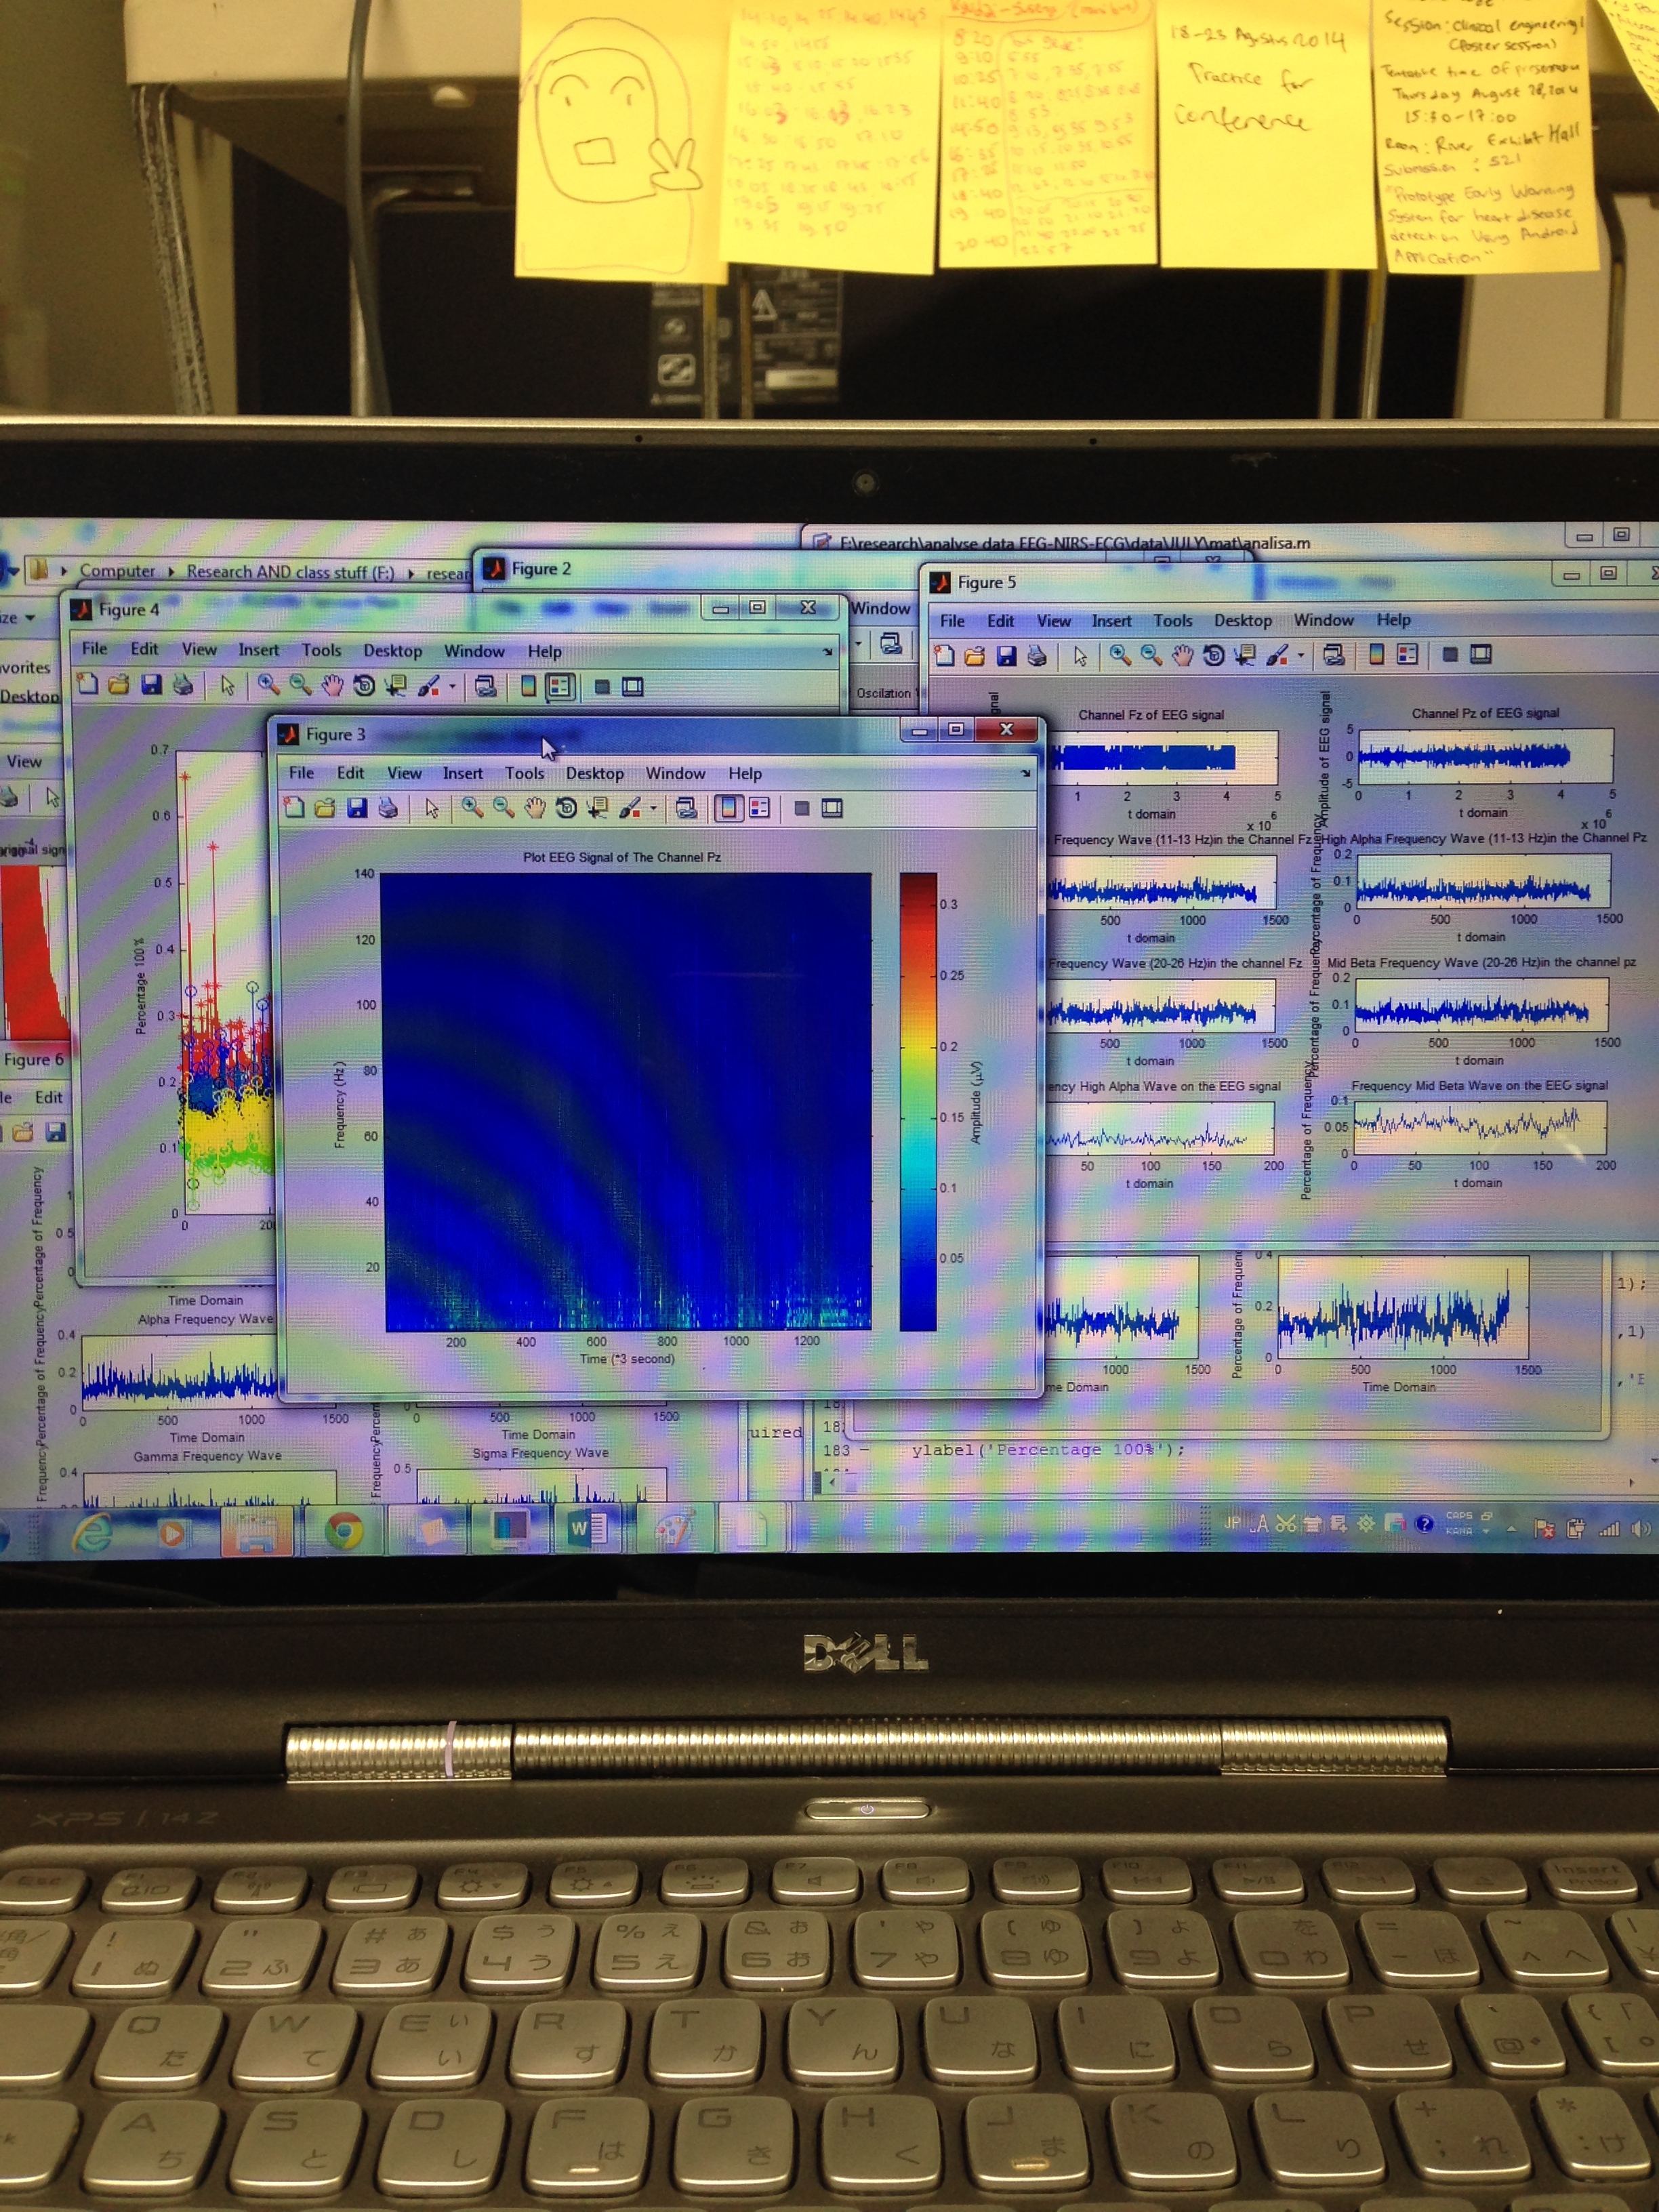
Task: Click Rotate 3D tool in Figure 3
Action: click(x=566, y=808)
